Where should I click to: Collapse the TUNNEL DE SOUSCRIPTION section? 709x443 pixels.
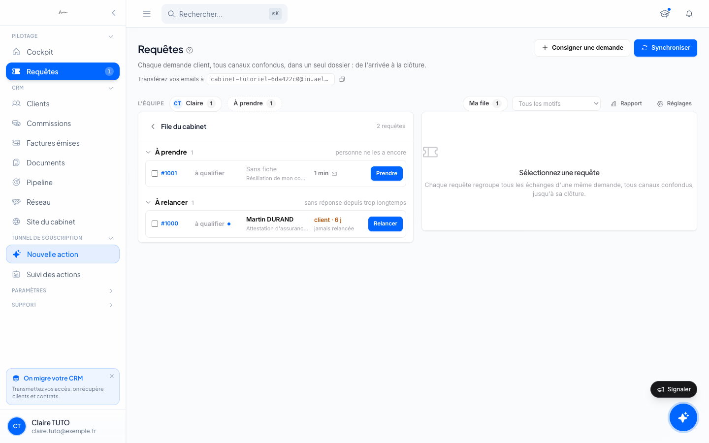pos(111,238)
